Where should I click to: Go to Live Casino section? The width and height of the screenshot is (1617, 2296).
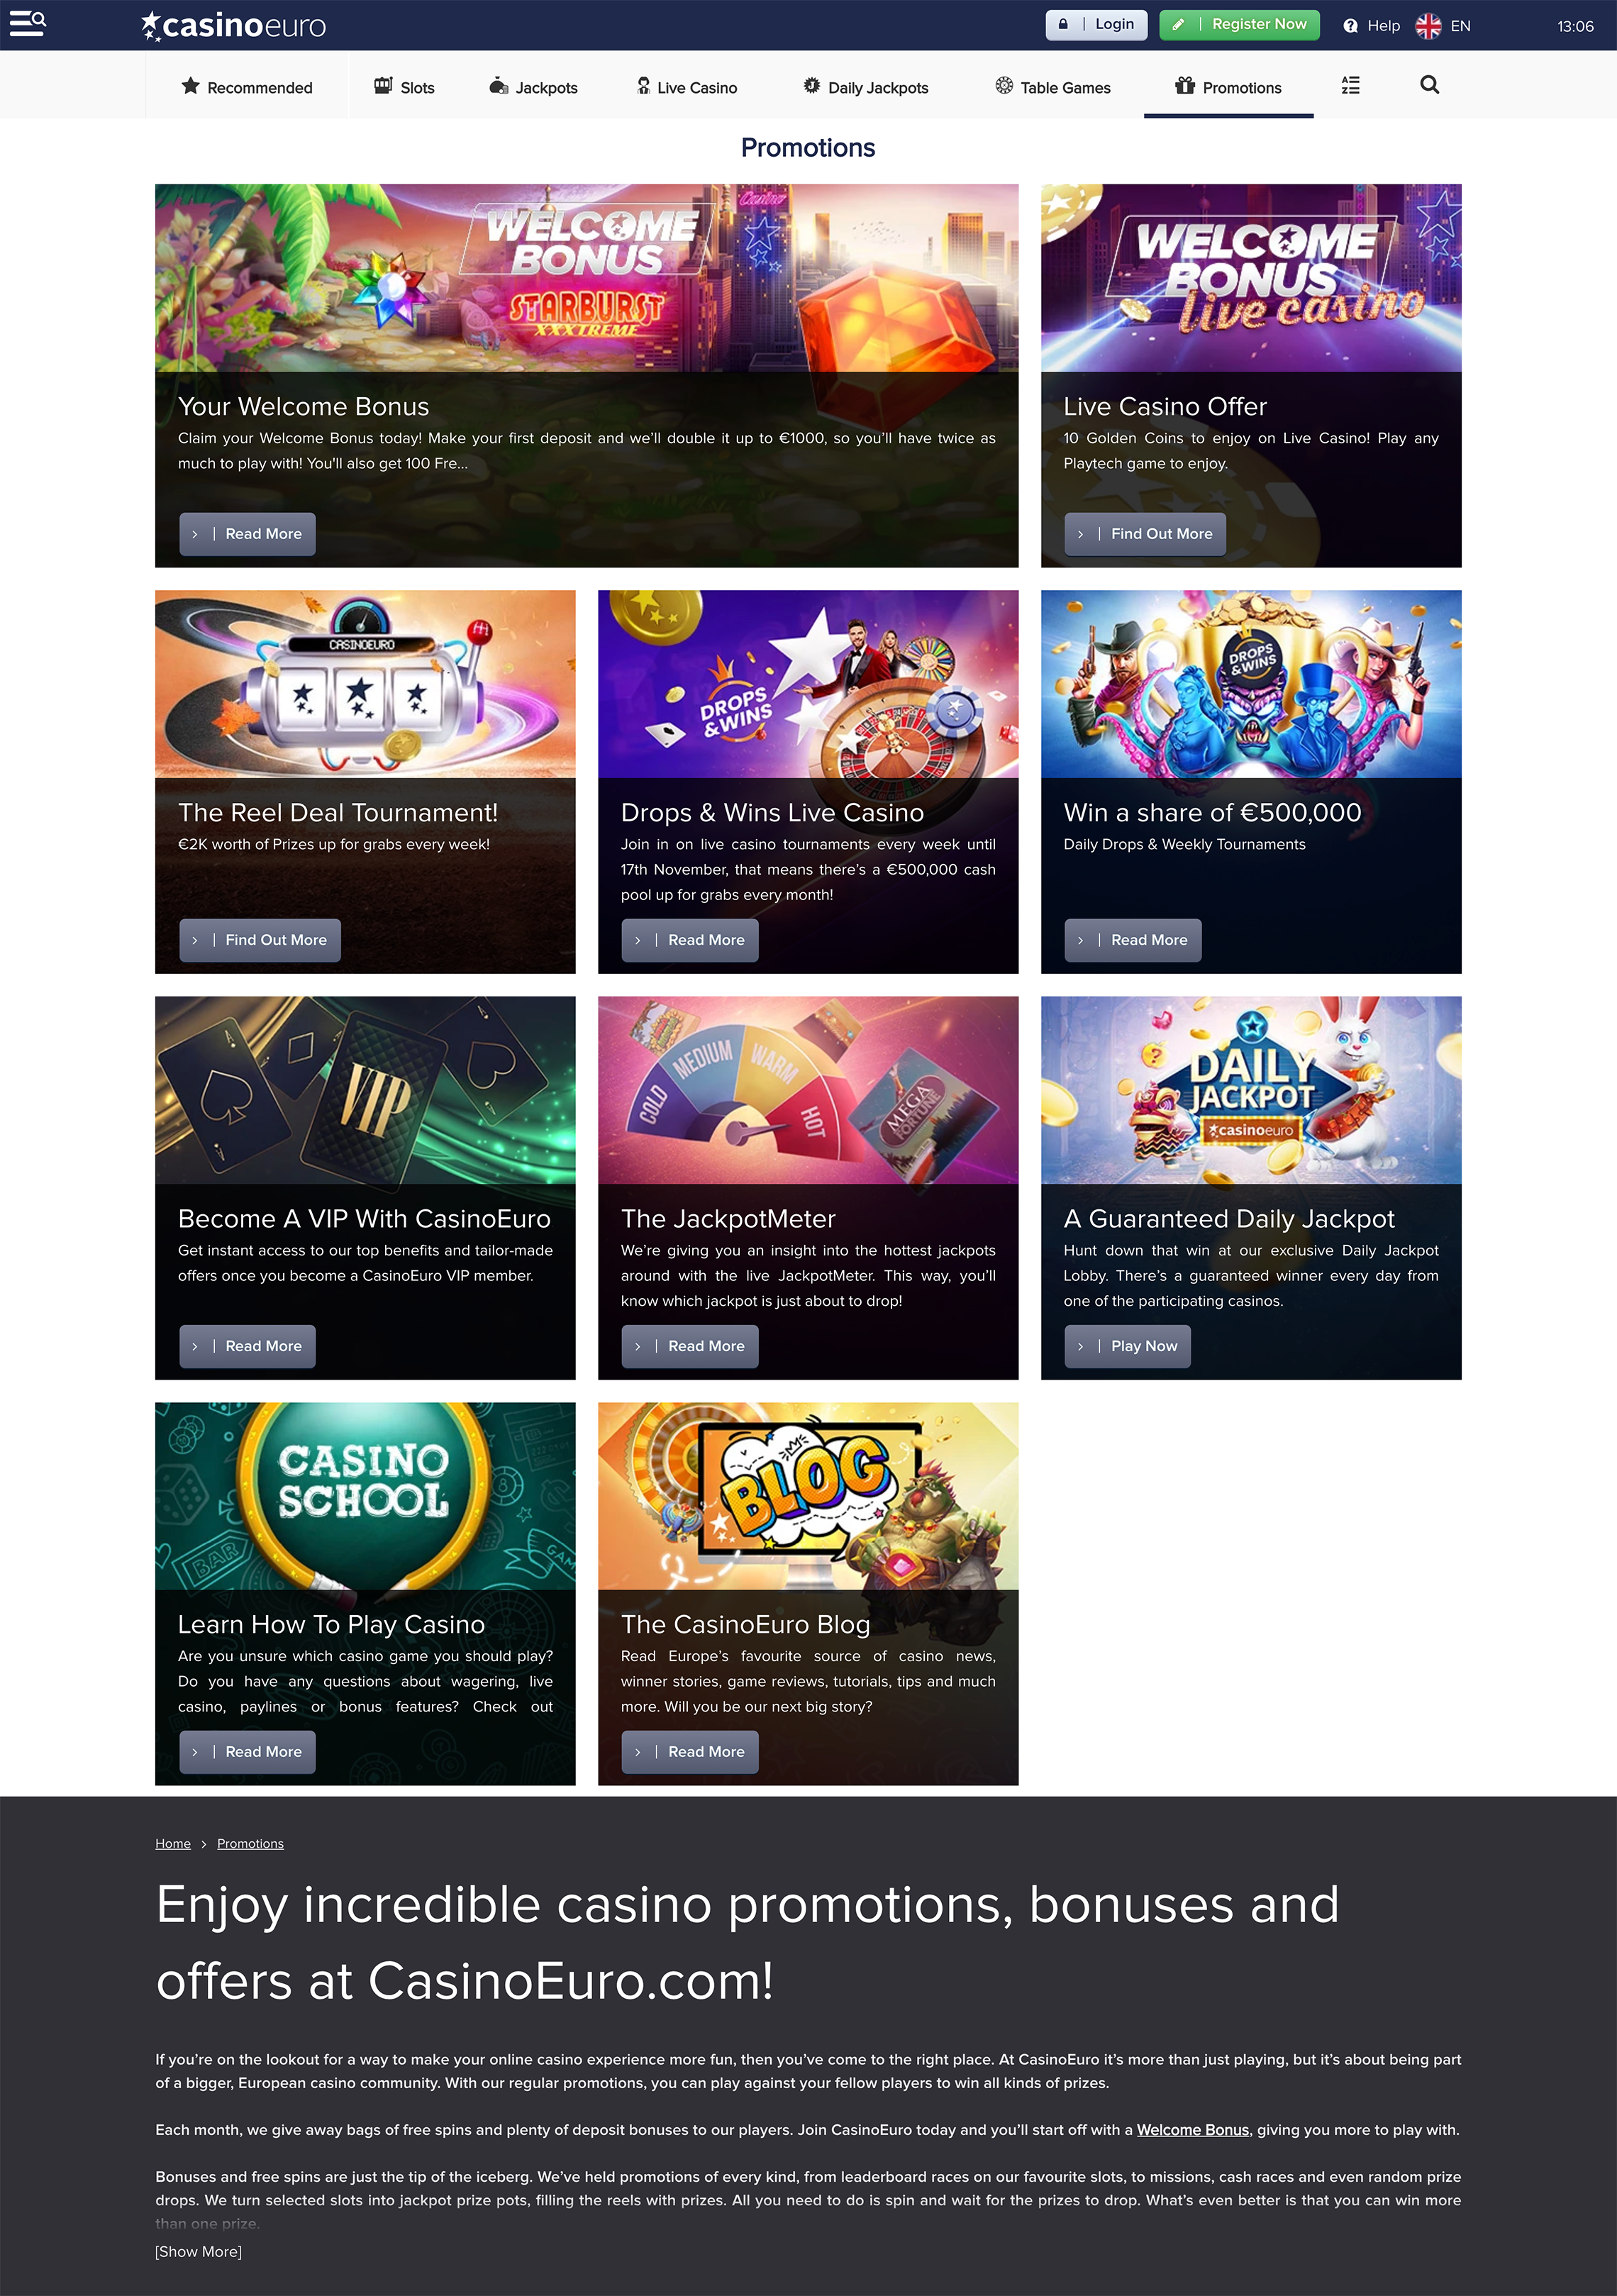687,87
